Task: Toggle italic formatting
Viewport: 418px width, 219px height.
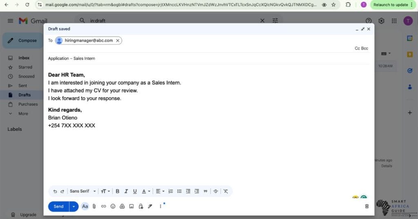Action: tap(126, 191)
